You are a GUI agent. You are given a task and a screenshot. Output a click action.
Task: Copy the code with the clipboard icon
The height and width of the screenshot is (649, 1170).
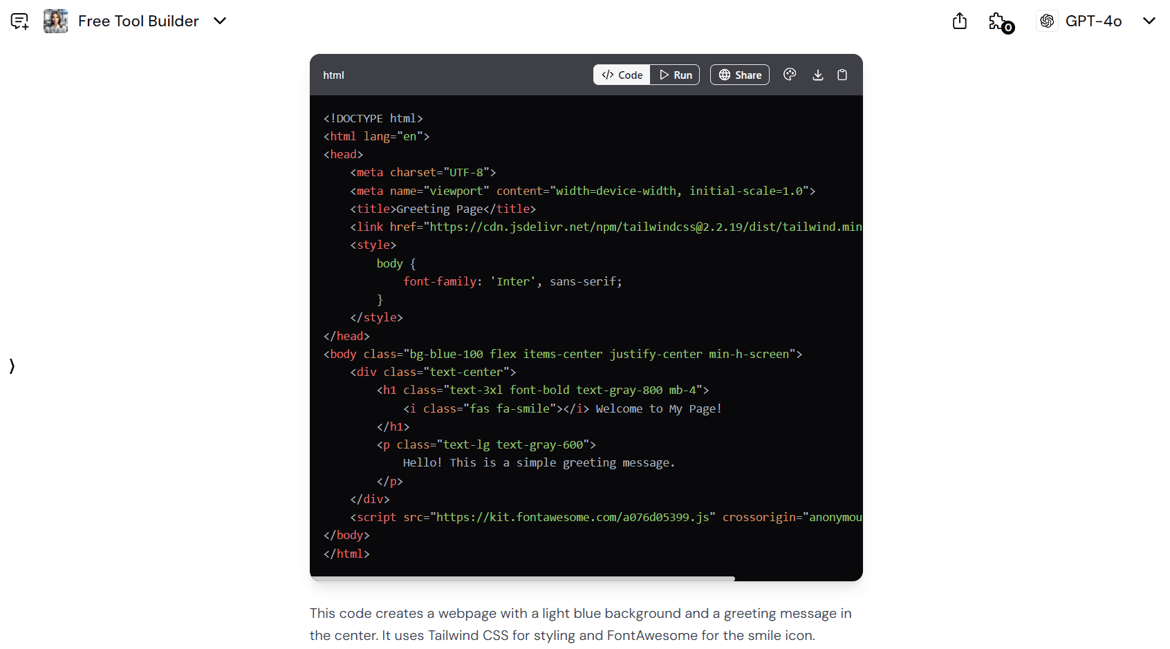click(x=842, y=75)
